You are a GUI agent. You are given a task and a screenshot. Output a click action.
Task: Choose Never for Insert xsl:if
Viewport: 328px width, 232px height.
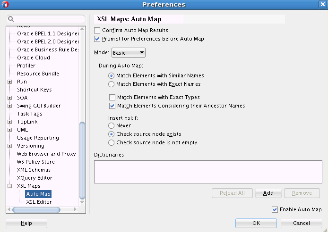click(112, 126)
